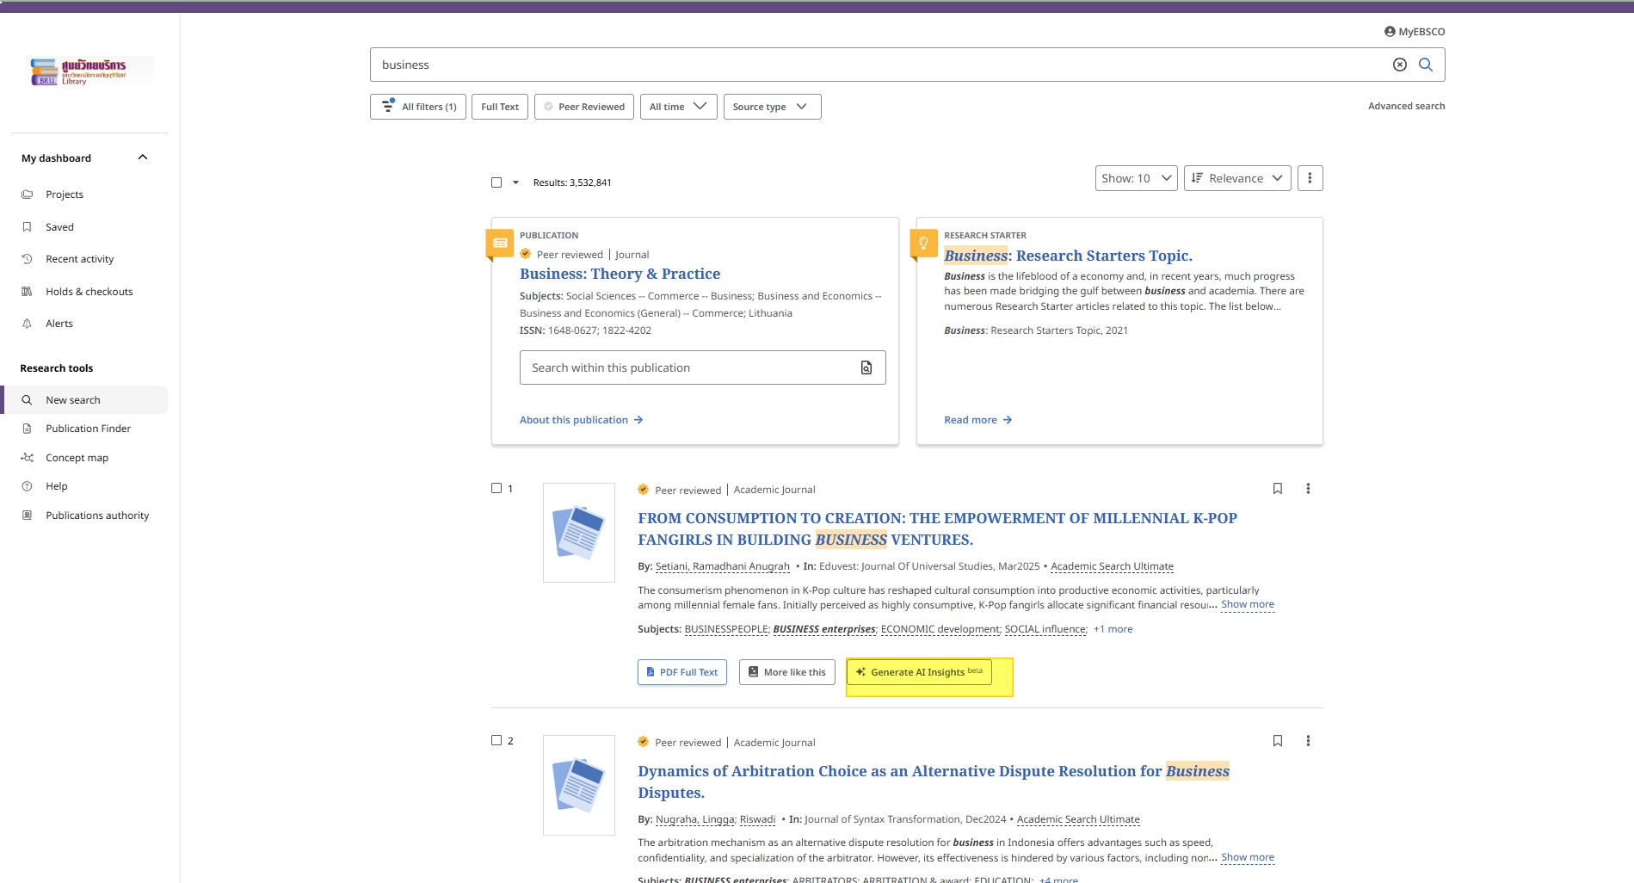This screenshot has height=883, width=1634.
Task: Open All filters (1) panel
Action: pyautogui.click(x=418, y=107)
